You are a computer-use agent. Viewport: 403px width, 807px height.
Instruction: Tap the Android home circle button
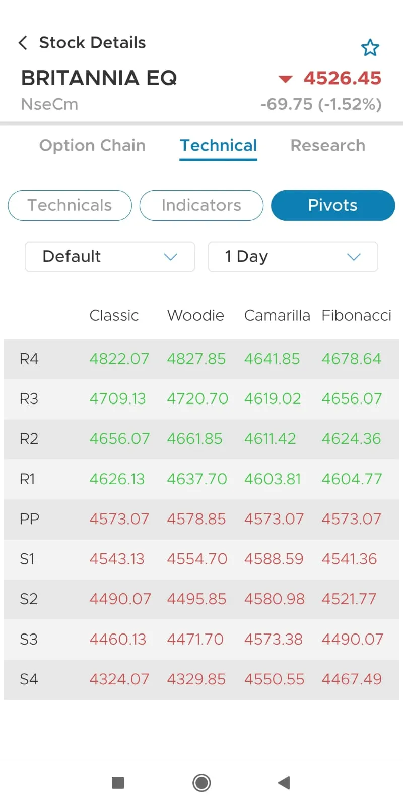[201, 783]
